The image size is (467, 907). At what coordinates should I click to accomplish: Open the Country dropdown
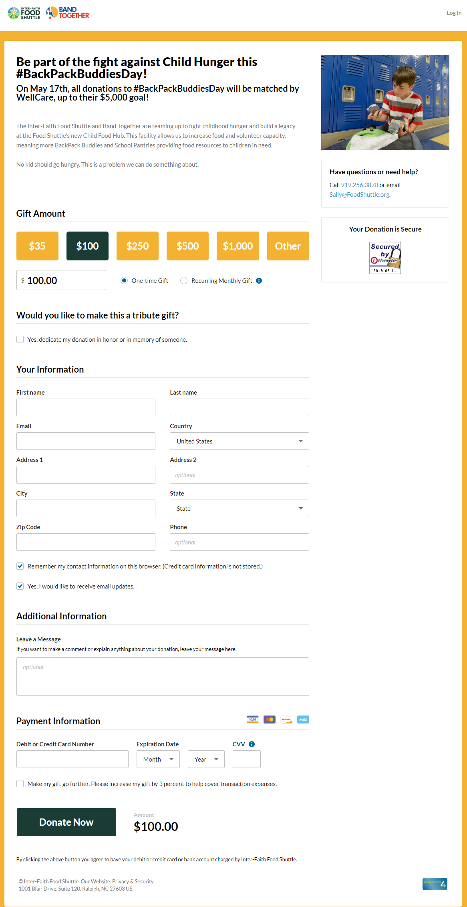point(239,441)
